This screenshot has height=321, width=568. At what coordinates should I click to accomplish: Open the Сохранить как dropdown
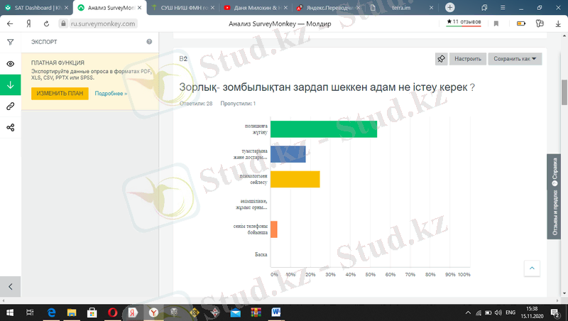coord(515,59)
